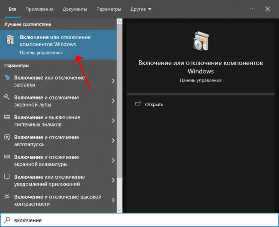Expand the уведомлений приложений result chevron
The image size is (279, 227).
coord(114,181)
